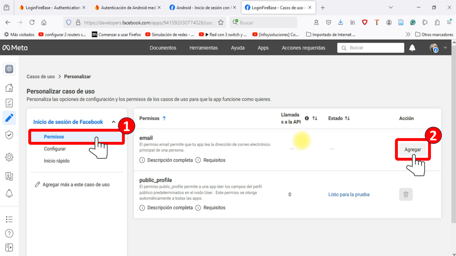This screenshot has width=456, height=256.
Task: Open Documentos menu in Meta header
Action: (x=163, y=48)
